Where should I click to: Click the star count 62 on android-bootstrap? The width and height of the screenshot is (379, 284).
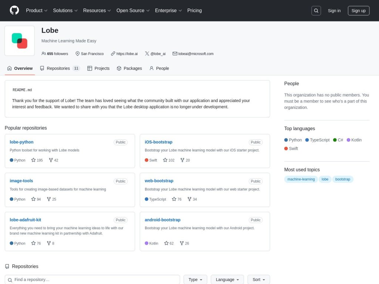pyautogui.click(x=169, y=243)
